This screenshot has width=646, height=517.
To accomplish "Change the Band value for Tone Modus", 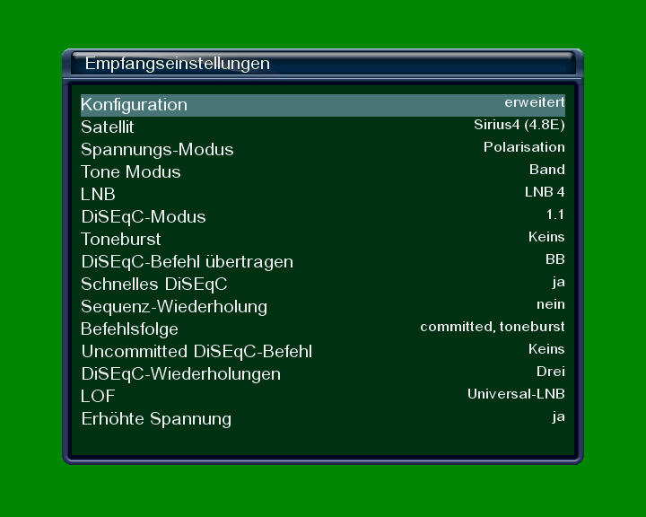I will pos(546,170).
